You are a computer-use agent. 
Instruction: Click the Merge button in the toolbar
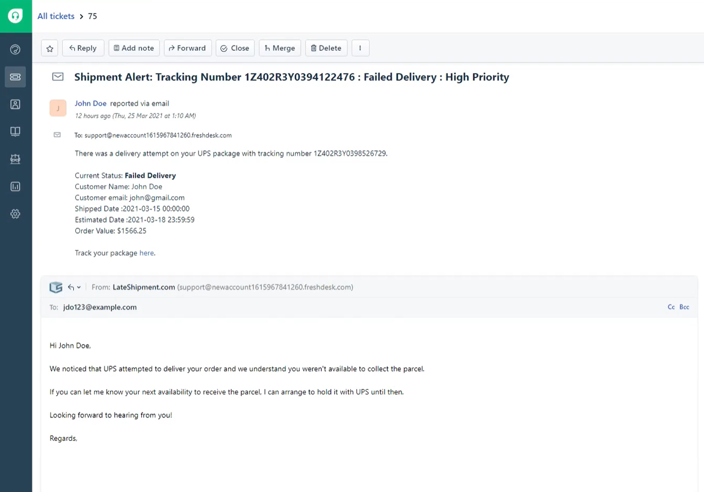(280, 48)
